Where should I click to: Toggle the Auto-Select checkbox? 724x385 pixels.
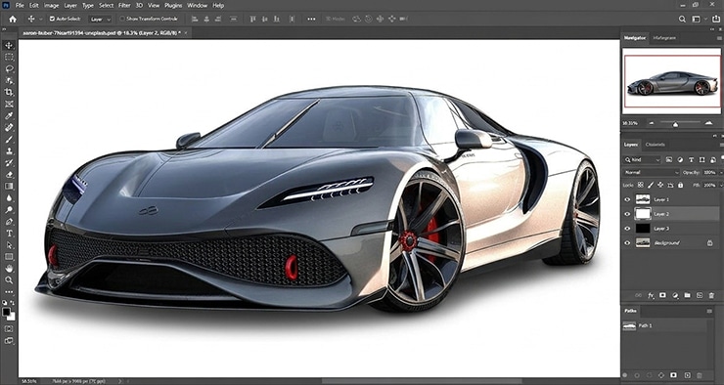click(52, 19)
